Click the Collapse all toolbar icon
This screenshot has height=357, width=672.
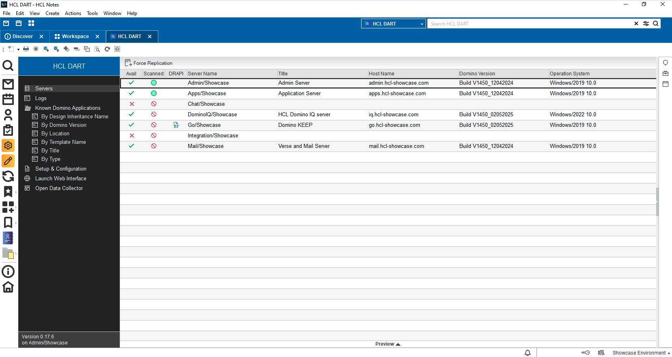point(77,49)
